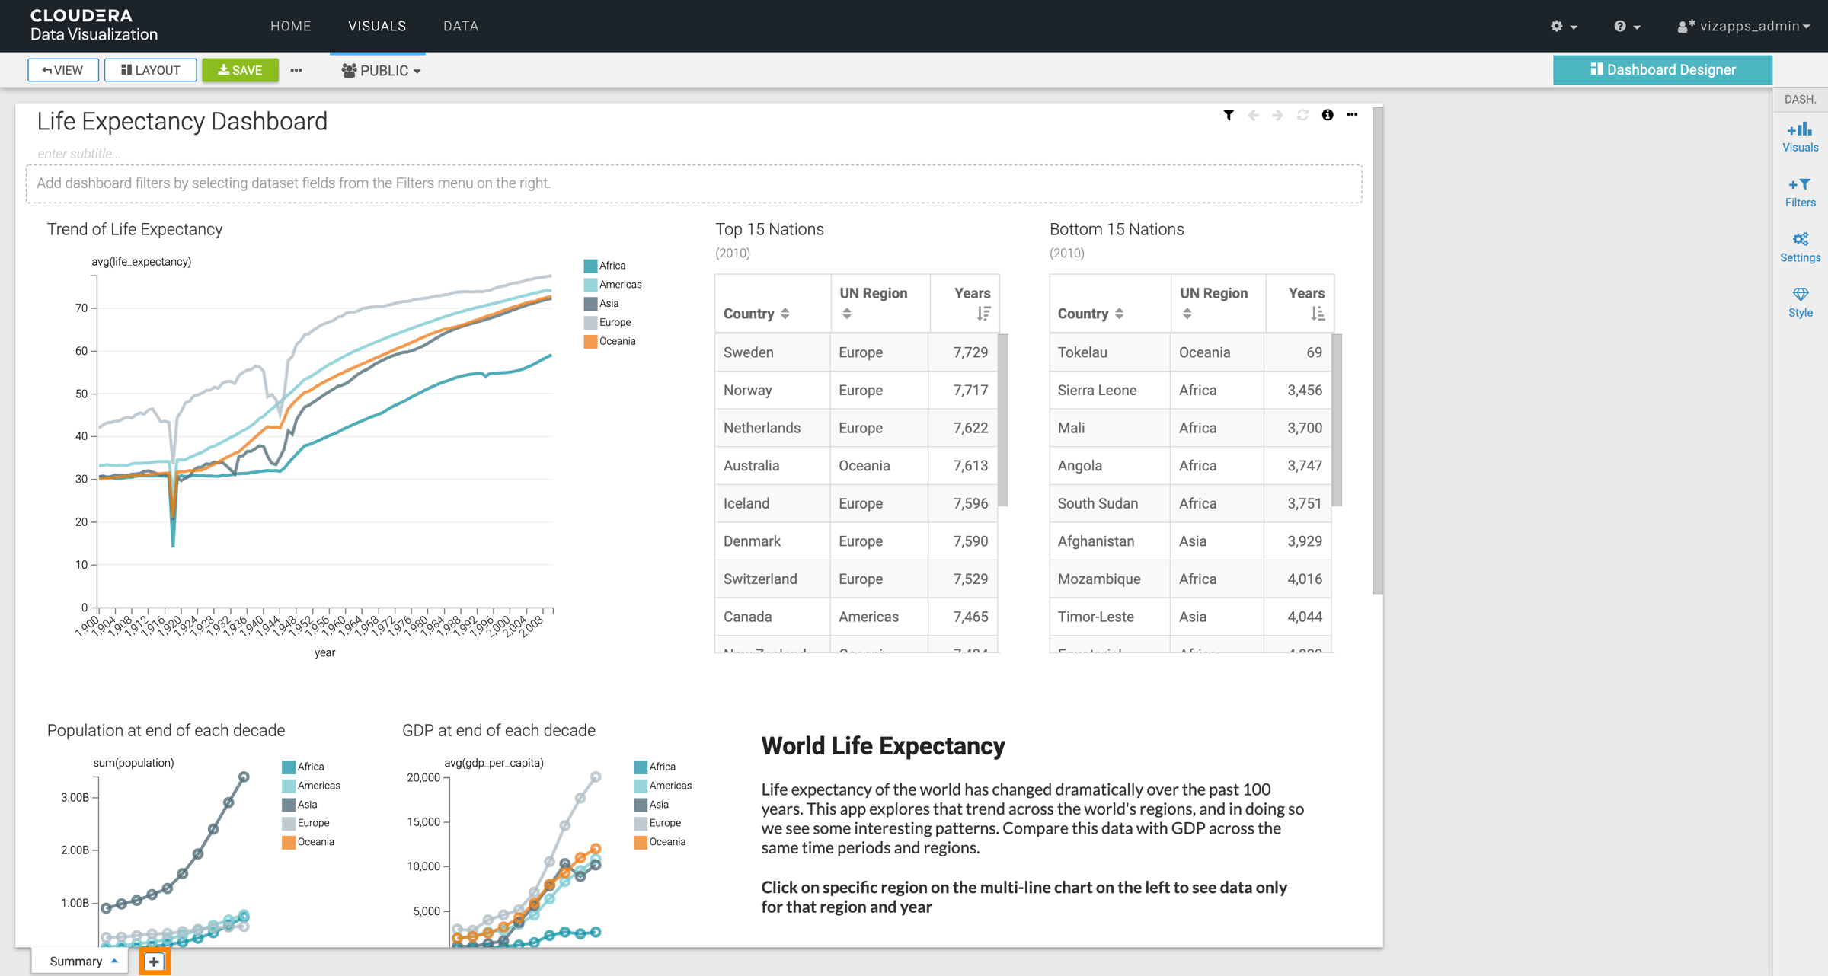
Task: Expand the Summary sheet tab menu
Action: coord(114,962)
